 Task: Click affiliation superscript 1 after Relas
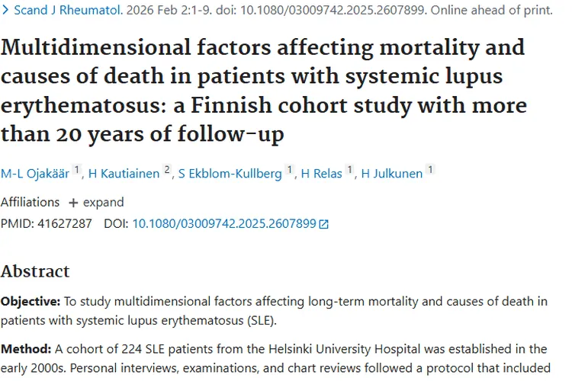(x=350, y=169)
